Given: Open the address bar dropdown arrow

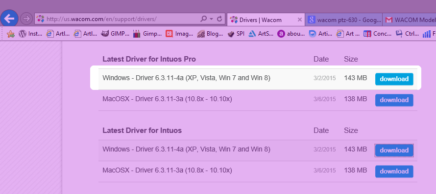Looking at the screenshot, I should point(211,19).
